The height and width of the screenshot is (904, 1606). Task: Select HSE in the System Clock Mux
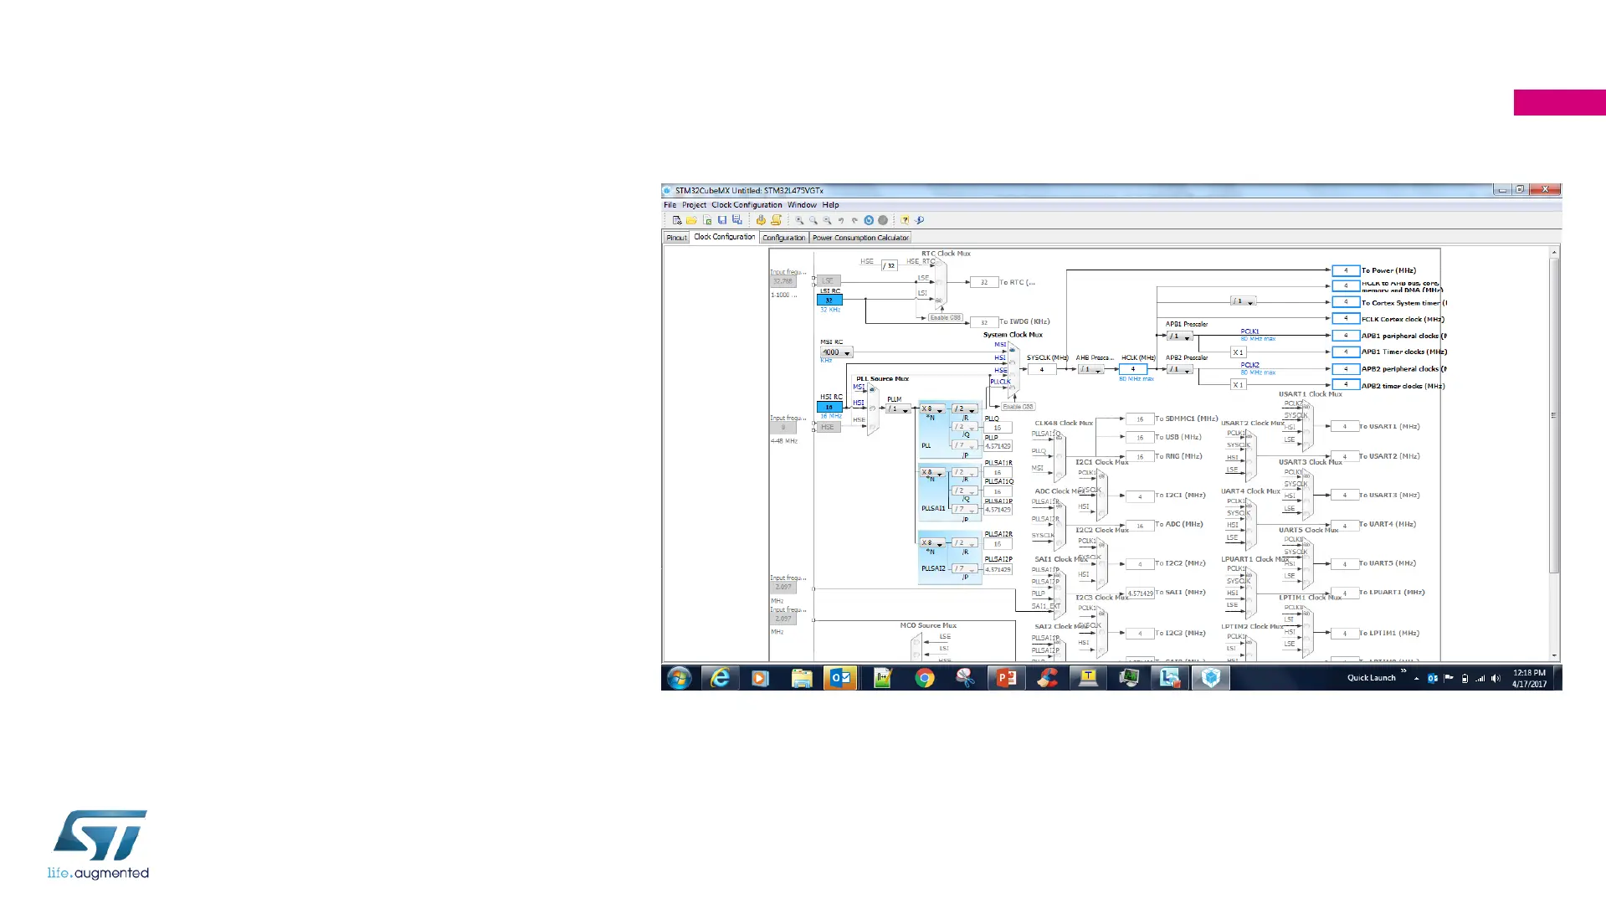1012,374
